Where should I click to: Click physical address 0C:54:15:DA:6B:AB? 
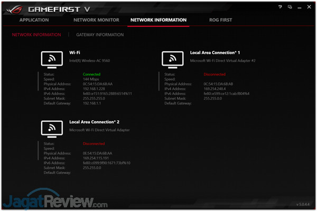click(218, 84)
